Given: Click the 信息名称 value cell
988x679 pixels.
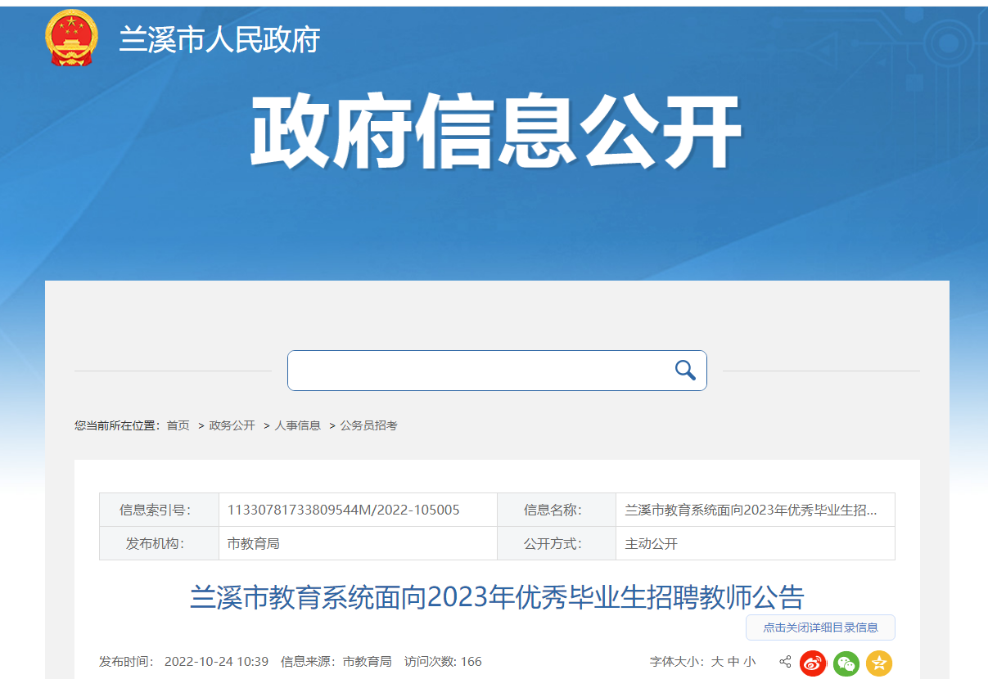Looking at the screenshot, I should pyautogui.click(x=755, y=510).
